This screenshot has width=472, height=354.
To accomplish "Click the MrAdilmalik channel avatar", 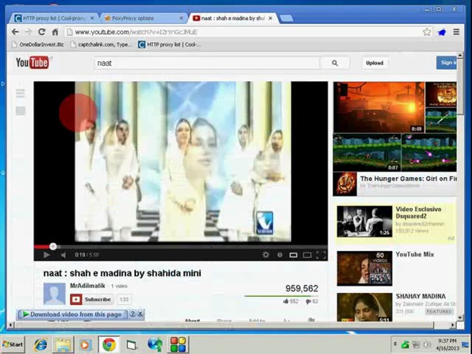I will click(55, 294).
